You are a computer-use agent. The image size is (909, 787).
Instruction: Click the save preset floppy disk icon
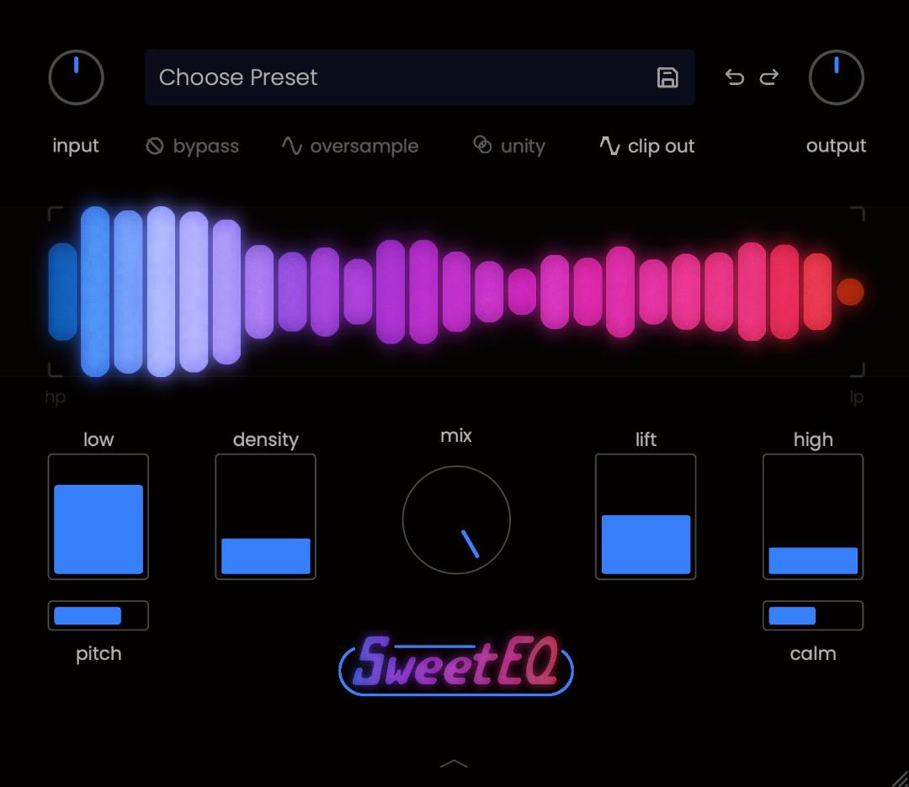coord(667,77)
